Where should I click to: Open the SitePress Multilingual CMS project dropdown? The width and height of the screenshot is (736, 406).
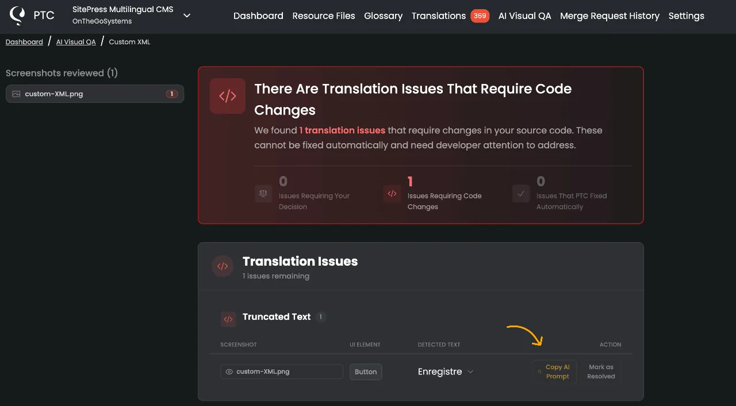pos(186,16)
